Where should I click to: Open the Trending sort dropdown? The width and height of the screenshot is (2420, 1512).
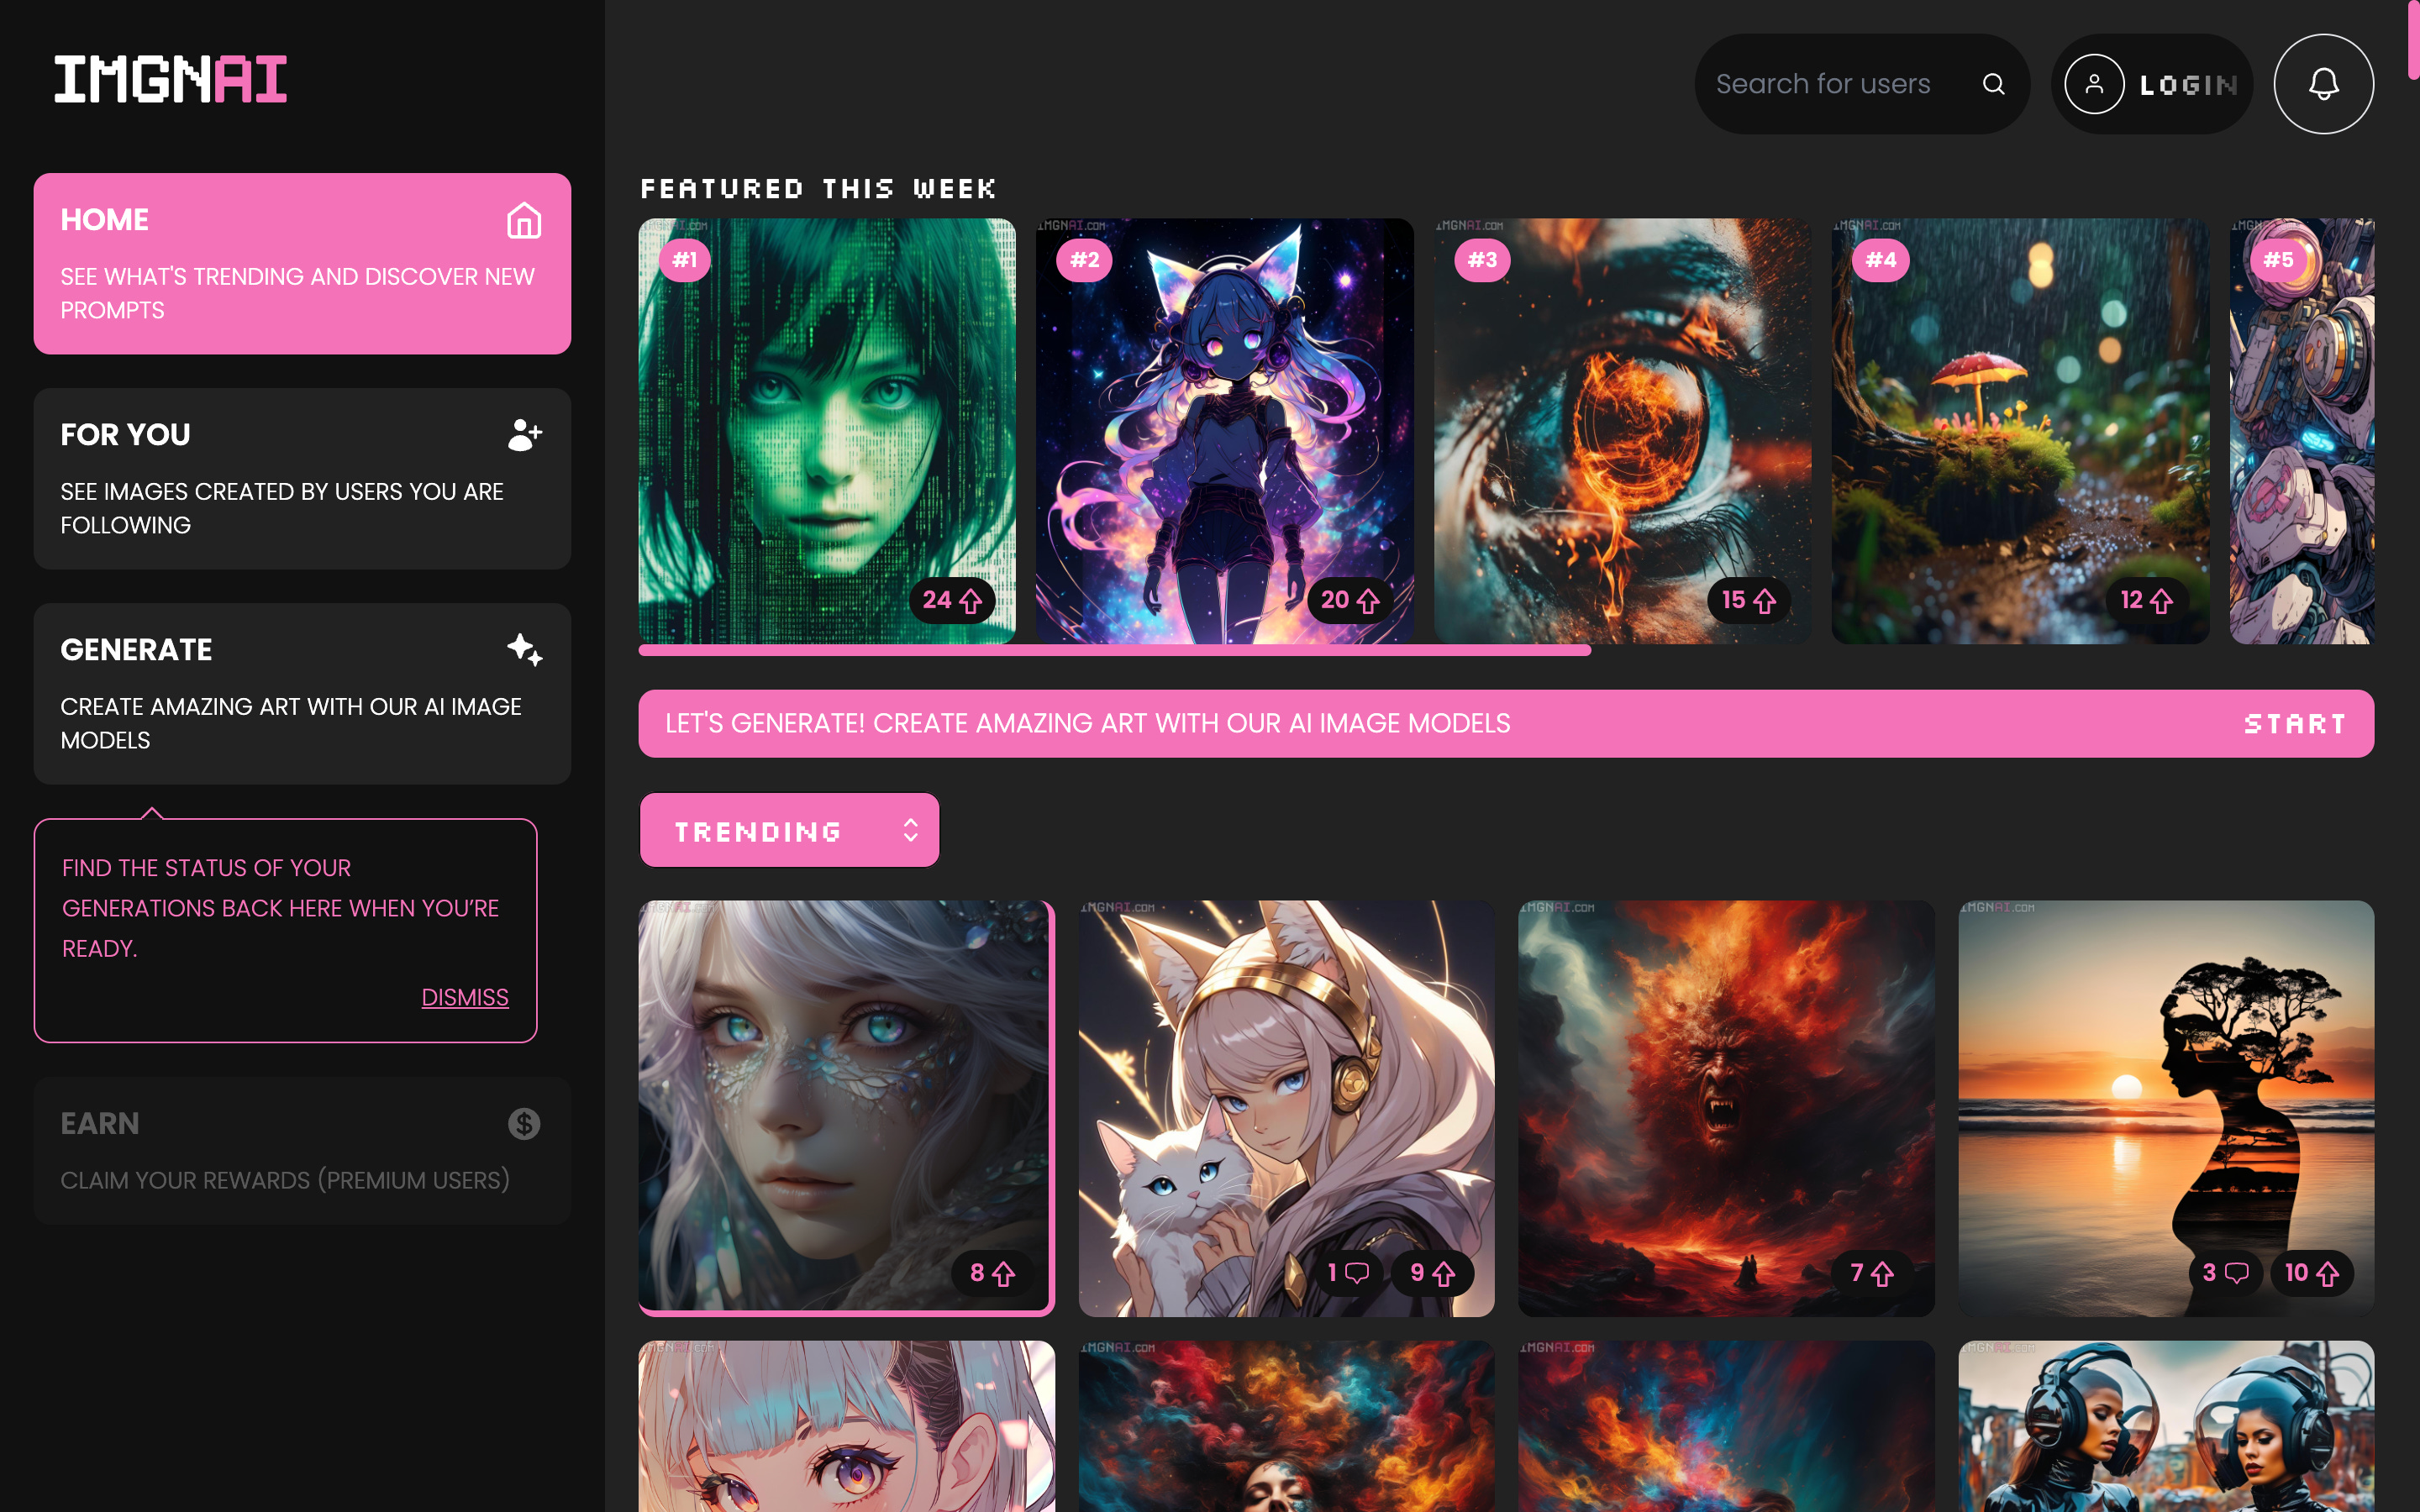(790, 830)
